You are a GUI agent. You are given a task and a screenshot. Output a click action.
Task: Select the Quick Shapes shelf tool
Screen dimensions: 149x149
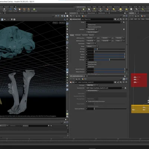tap(34, 10)
